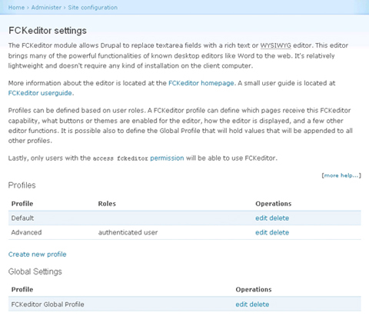This screenshot has width=369, height=319.
Task: Click Operations header in Global Settings table
Action: pos(254,290)
